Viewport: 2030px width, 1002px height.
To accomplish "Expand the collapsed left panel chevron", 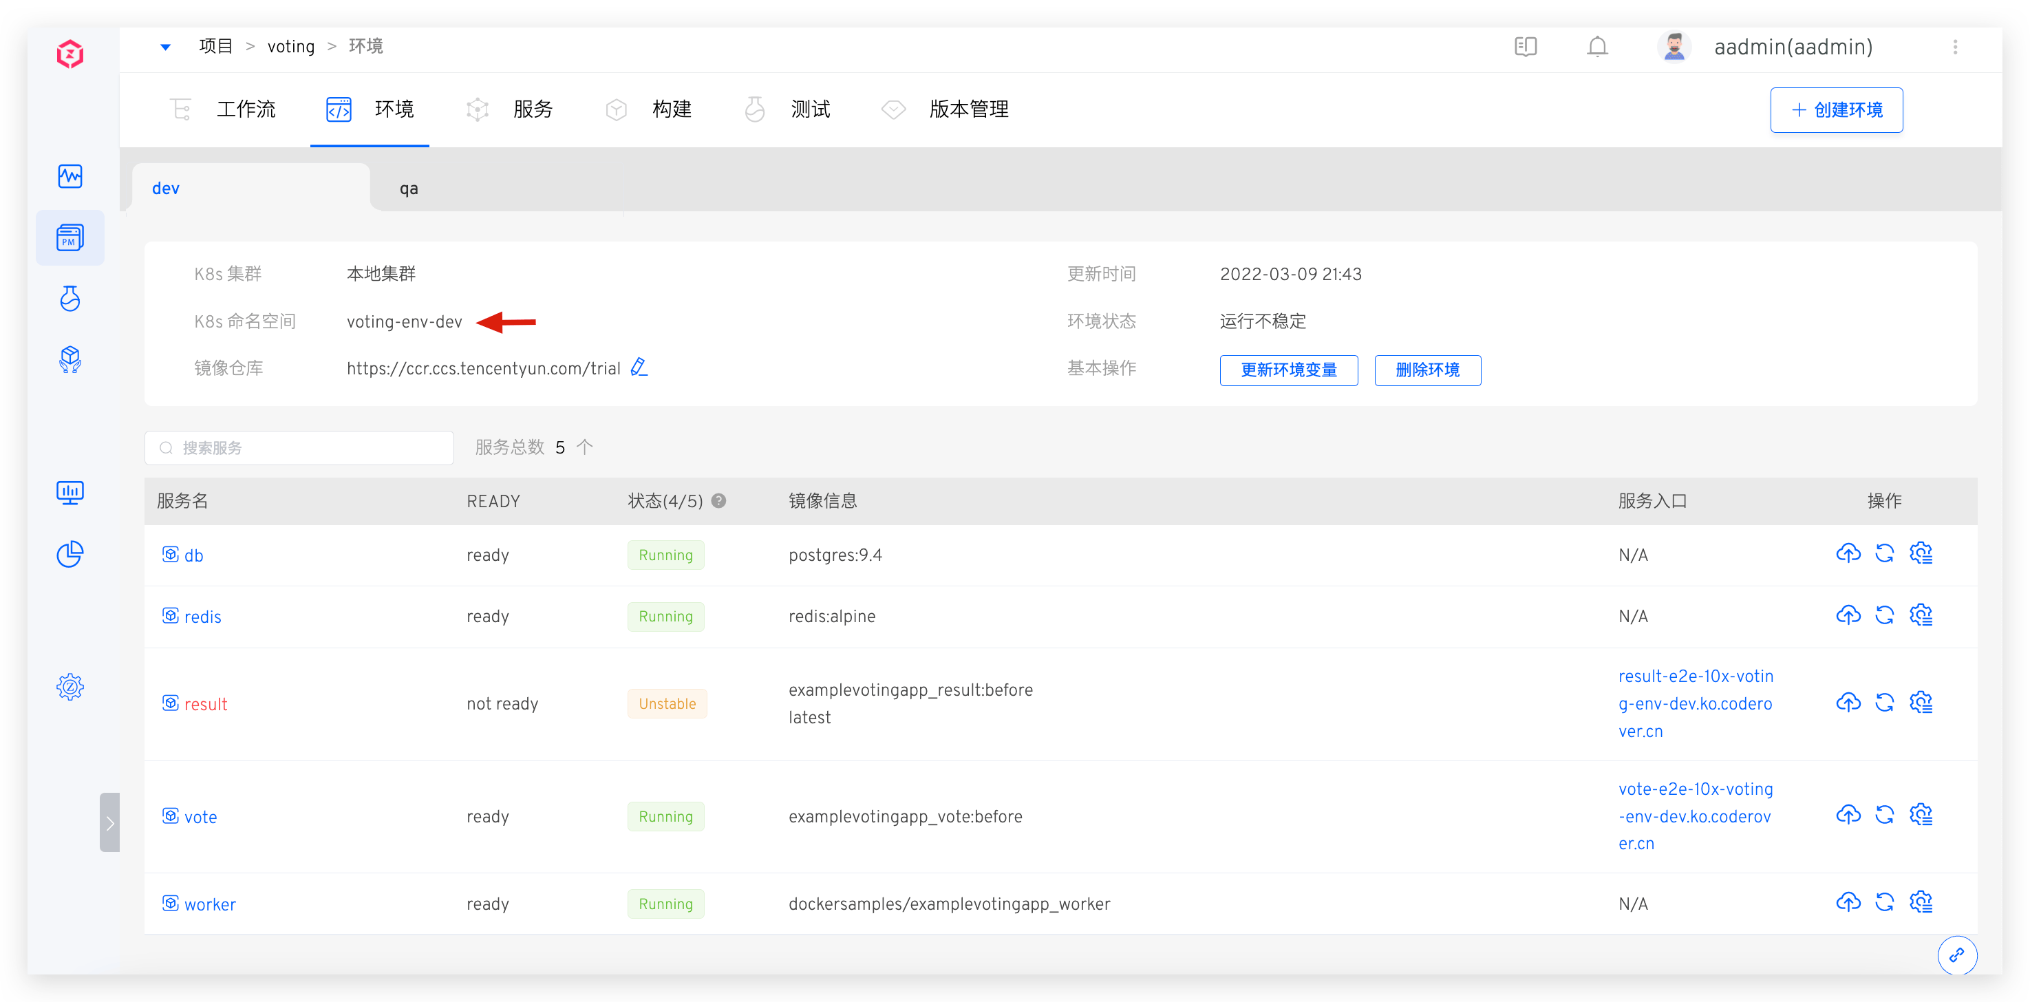I will (110, 822).
